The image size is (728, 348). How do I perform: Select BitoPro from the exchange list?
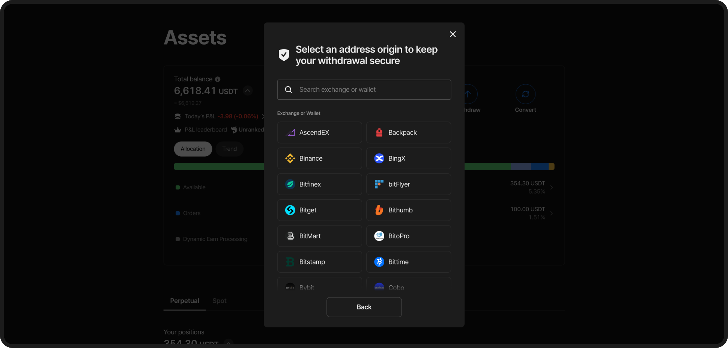click(409, 236)
